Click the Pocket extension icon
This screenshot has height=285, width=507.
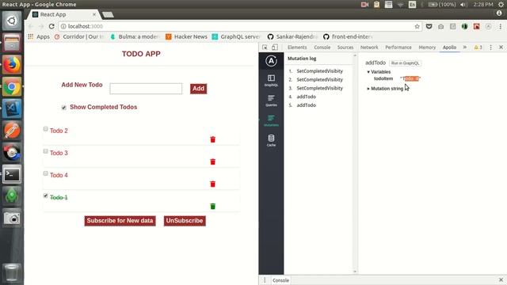[x=429, y=26]
